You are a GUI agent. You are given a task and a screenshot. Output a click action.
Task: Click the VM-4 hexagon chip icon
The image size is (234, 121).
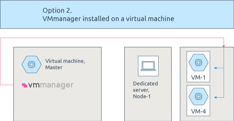tap(198, 97)
